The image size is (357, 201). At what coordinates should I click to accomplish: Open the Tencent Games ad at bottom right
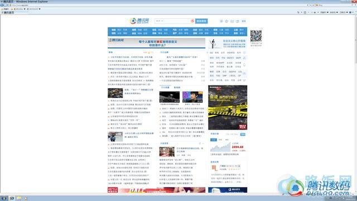tap(228, 190)
